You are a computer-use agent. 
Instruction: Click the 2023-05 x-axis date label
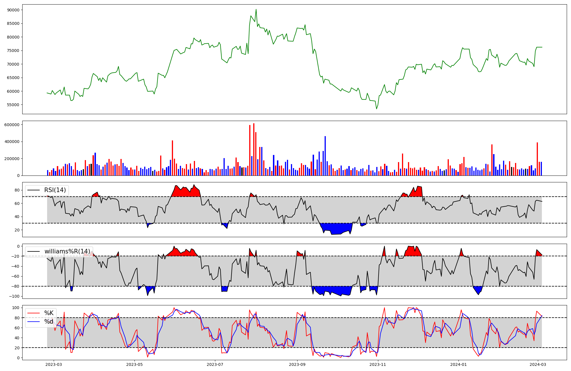coord(134,364)
